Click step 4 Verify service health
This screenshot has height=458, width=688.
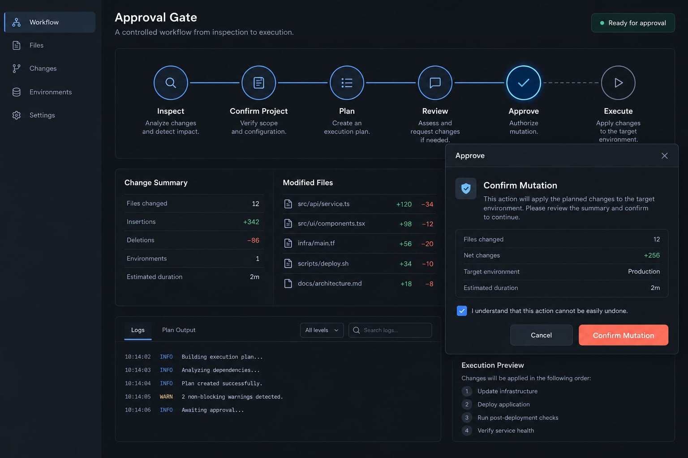click(x=498, y=431)
